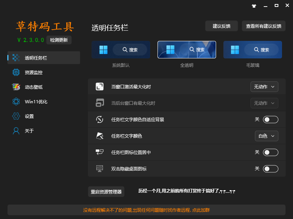Expand the 当窗口激活最大化时 dropdown

pos(264,87)
